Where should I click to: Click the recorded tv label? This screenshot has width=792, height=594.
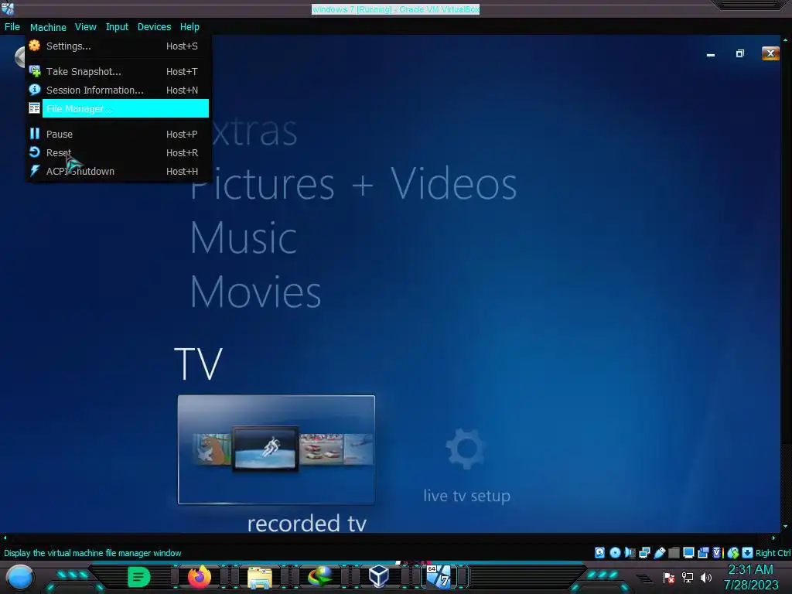pos(306,523)
